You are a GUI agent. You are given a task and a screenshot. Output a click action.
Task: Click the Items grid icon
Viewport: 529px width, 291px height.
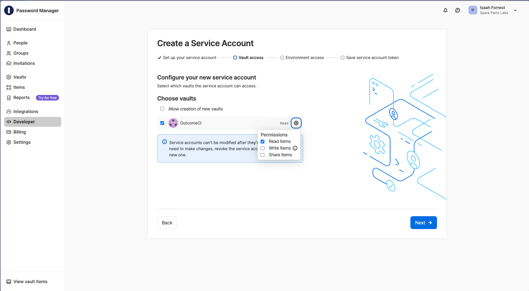[9, 87]
